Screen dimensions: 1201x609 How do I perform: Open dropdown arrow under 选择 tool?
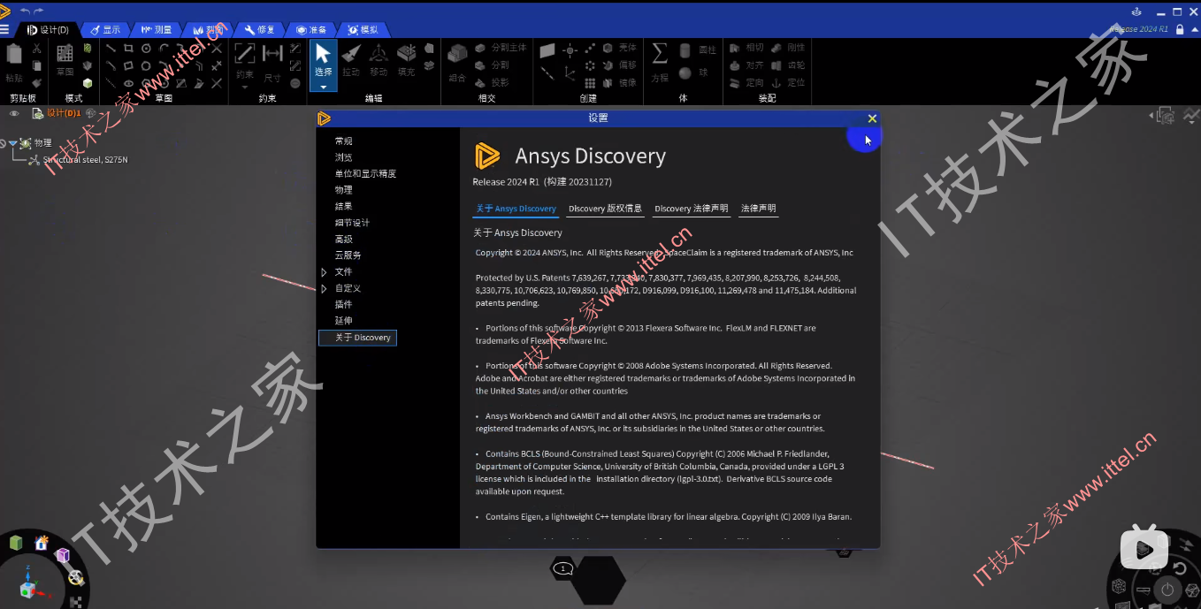(323, 87)
